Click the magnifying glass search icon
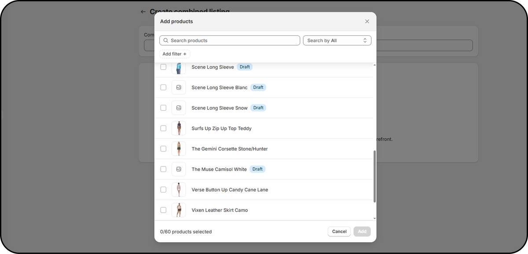Viewport: 528px width, 254px height. (x=166, y=40)
